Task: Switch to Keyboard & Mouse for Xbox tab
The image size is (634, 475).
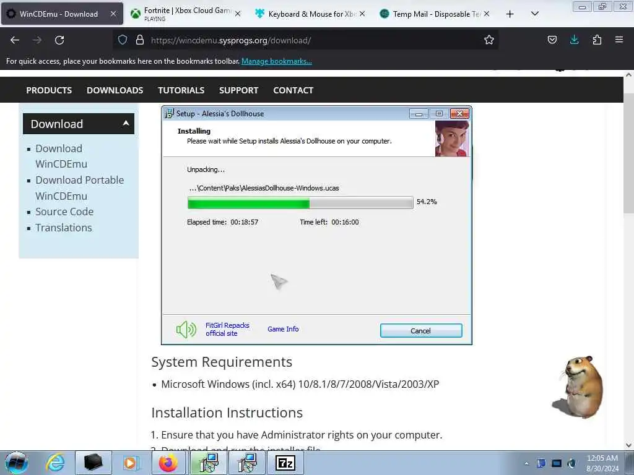Action: click(311, 14)
